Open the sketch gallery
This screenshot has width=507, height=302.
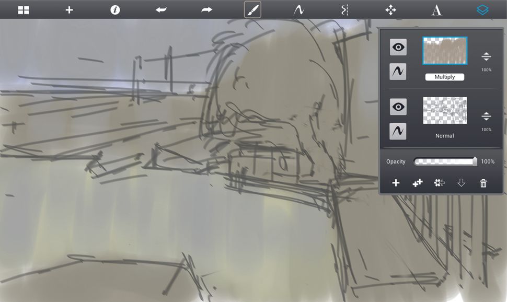23,9
